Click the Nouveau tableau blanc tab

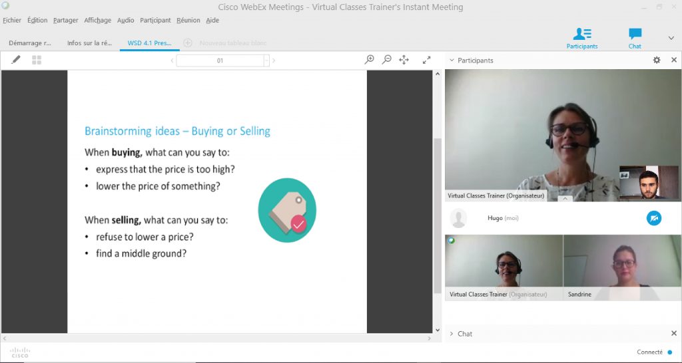point(232,43)
